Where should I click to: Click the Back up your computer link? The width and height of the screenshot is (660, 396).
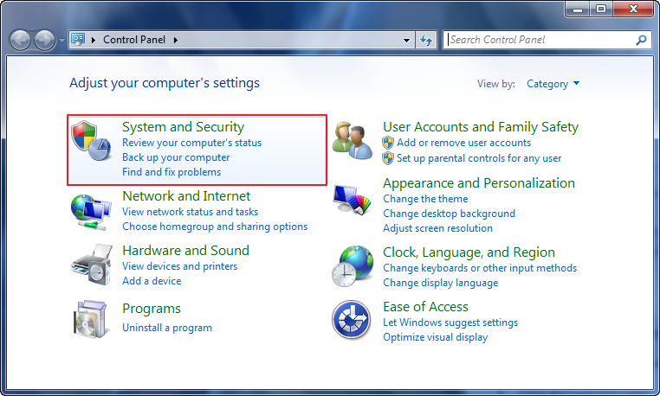point(176,157)
